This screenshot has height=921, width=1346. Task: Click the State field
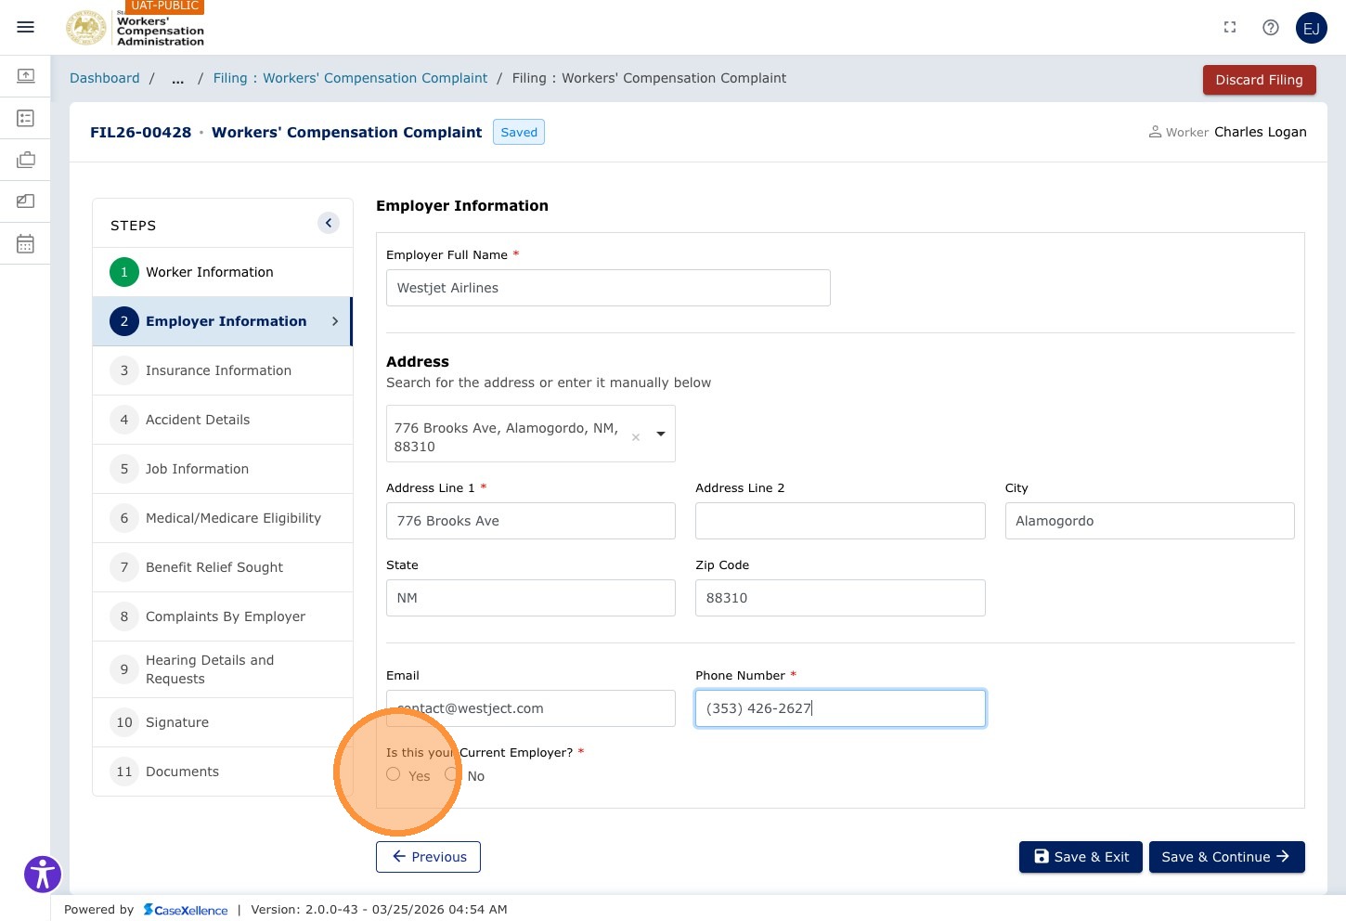click(x=531, y=598)
